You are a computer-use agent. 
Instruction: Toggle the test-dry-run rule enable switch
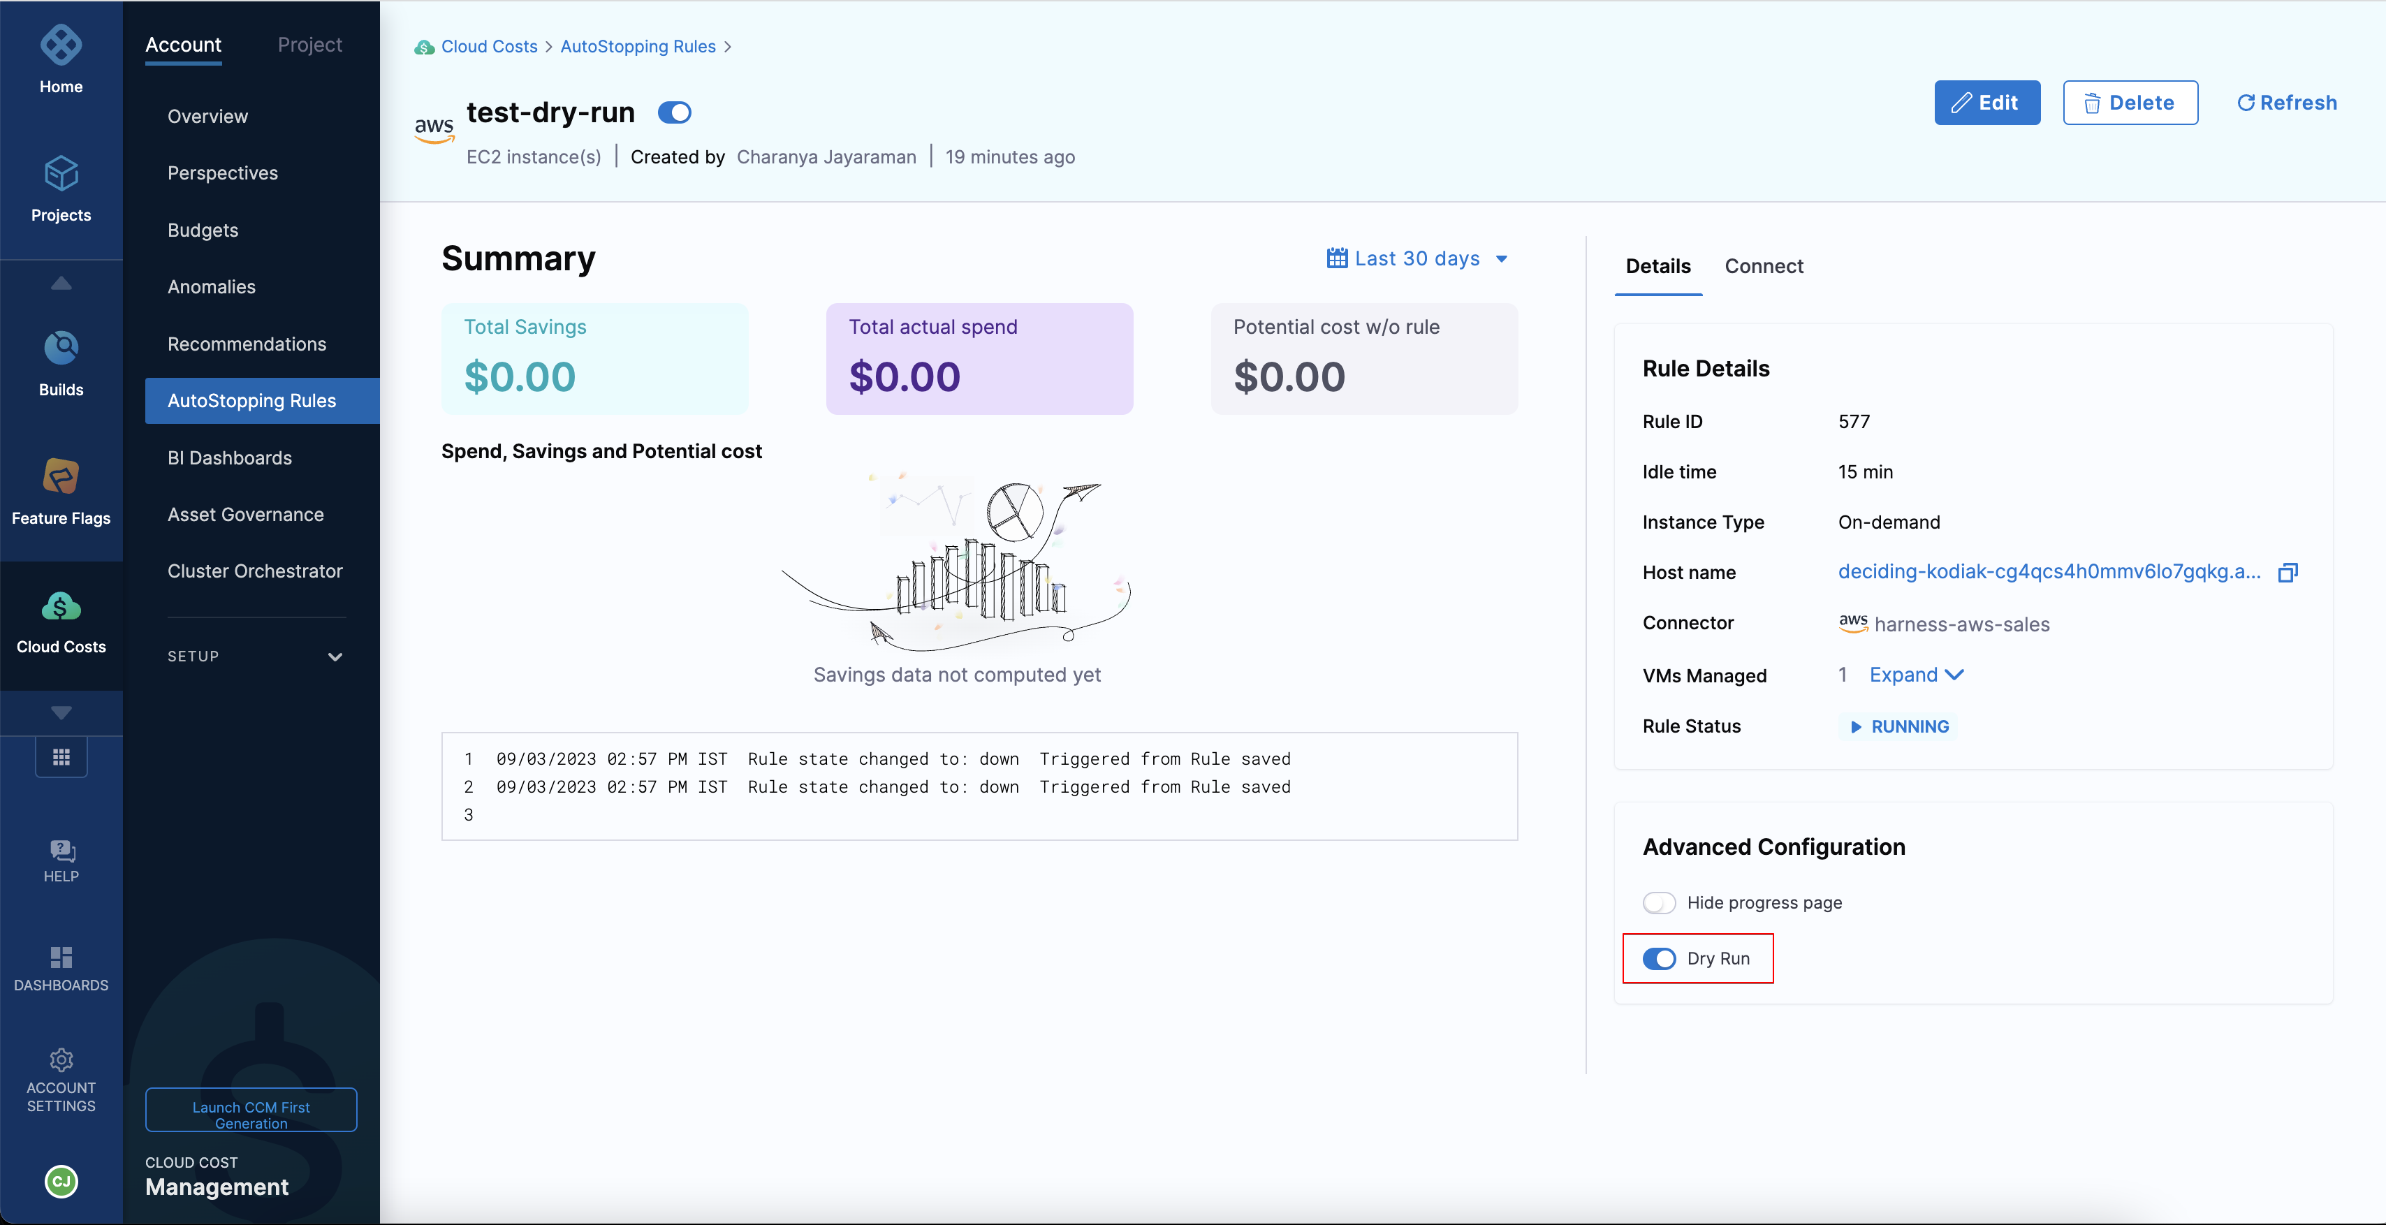click(674, 113)
